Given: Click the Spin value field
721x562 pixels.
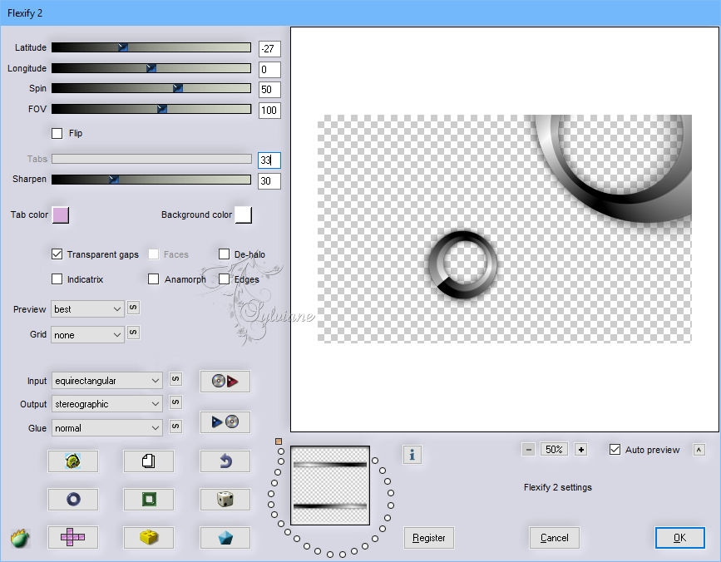Looking at the screenshot, I should click(x=269, y=89).
